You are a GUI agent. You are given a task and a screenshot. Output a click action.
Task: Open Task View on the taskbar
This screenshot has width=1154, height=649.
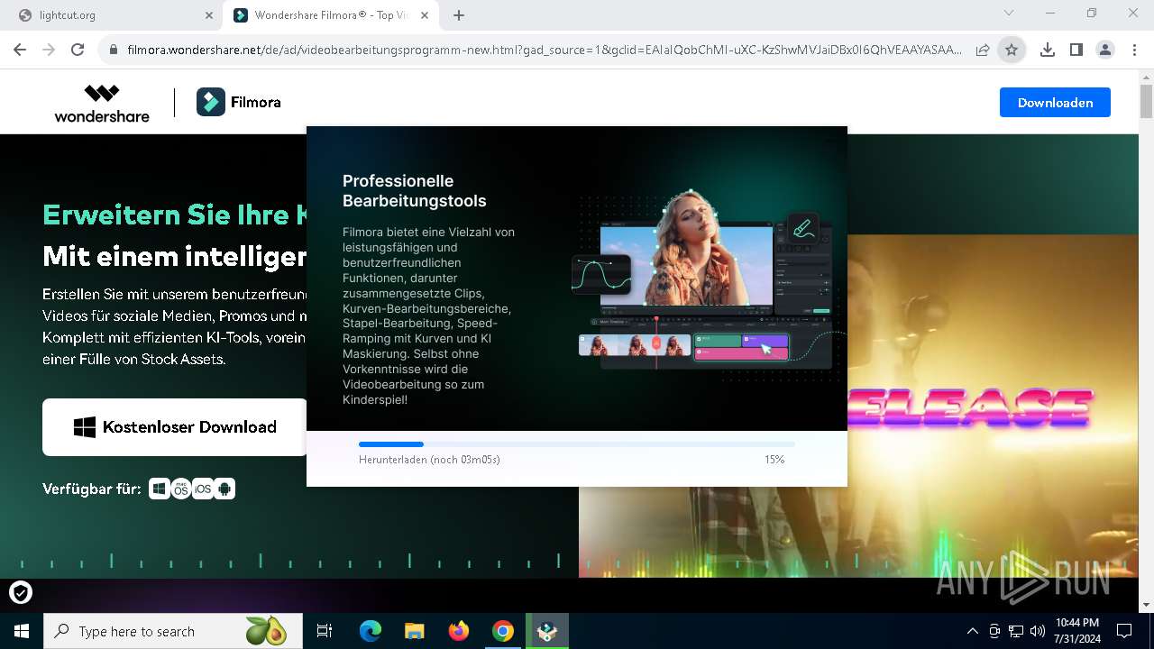tap(325, 631)
